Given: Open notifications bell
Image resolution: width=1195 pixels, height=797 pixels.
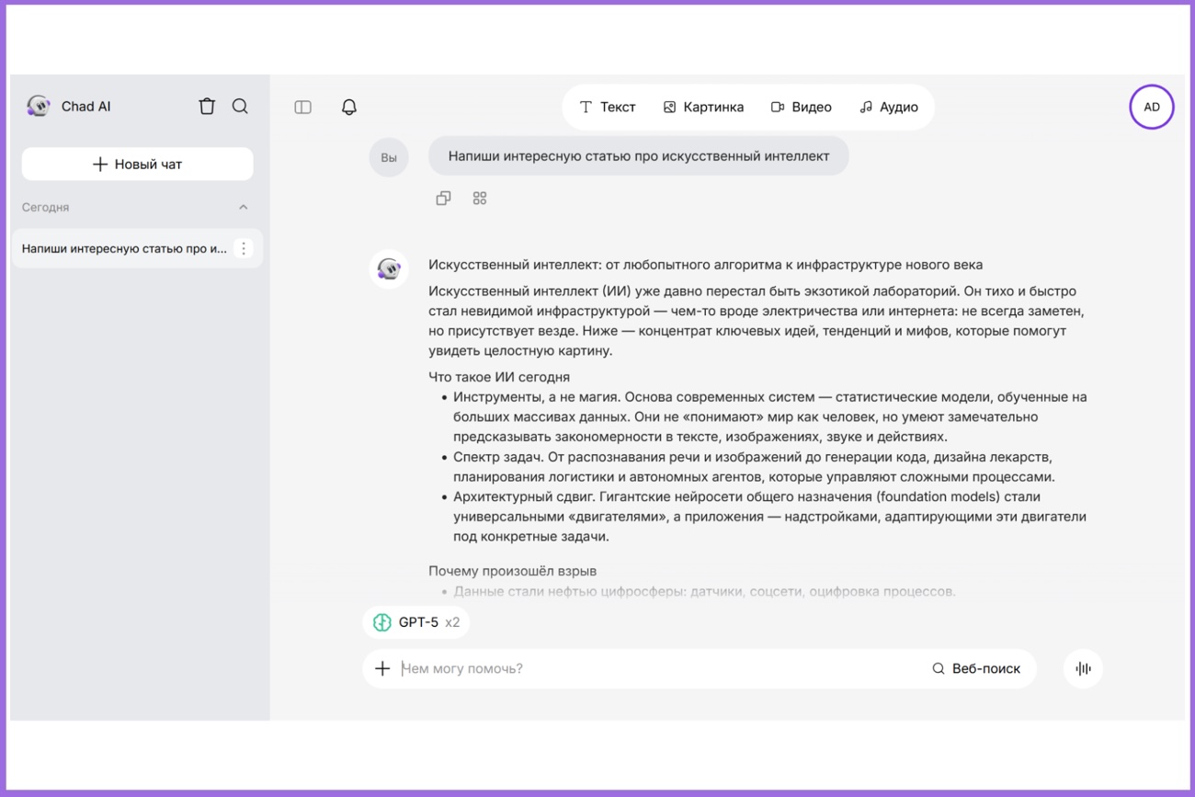Looking at the screenshot, I should [348, 108].
